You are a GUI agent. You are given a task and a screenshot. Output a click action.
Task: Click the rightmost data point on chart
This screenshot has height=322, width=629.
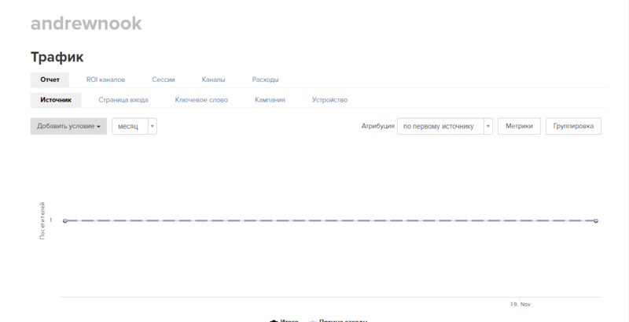point(597,220)
